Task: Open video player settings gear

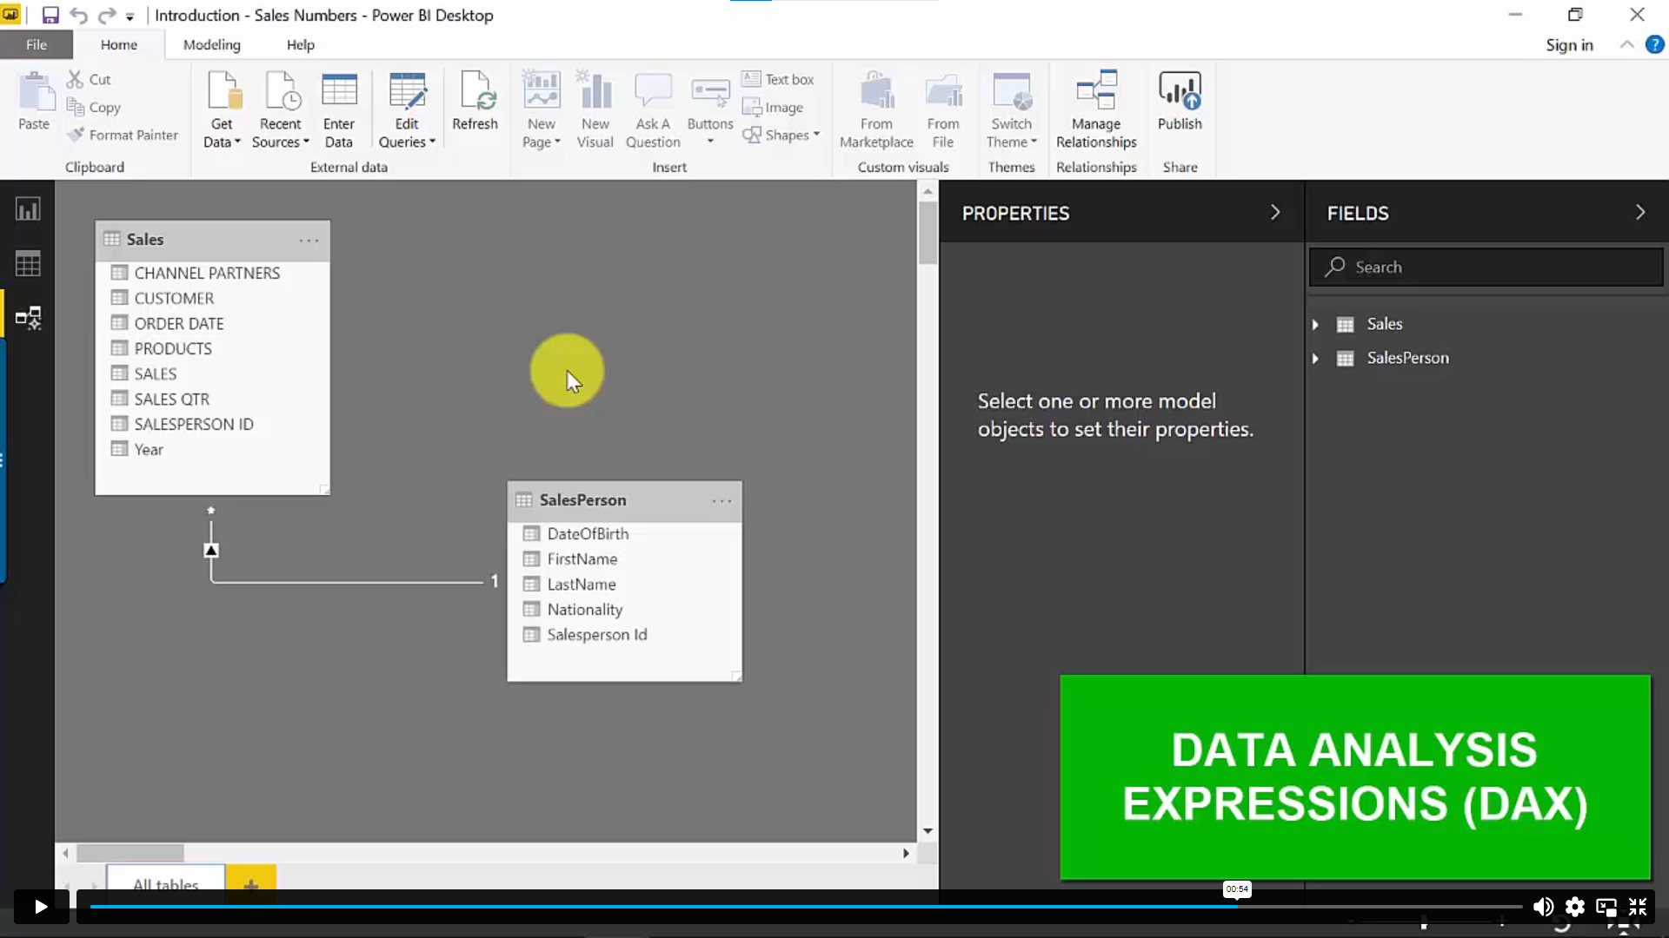Action: tap(1574, 907)
